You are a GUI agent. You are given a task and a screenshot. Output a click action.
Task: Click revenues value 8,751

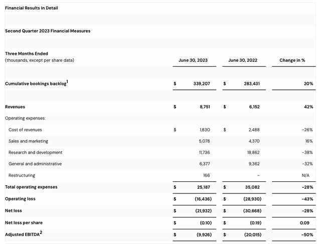pos(205,107)
